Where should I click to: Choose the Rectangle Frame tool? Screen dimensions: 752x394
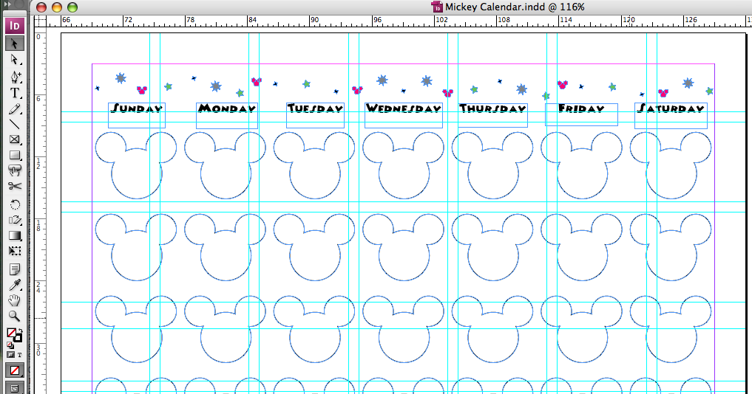(14, 139)
